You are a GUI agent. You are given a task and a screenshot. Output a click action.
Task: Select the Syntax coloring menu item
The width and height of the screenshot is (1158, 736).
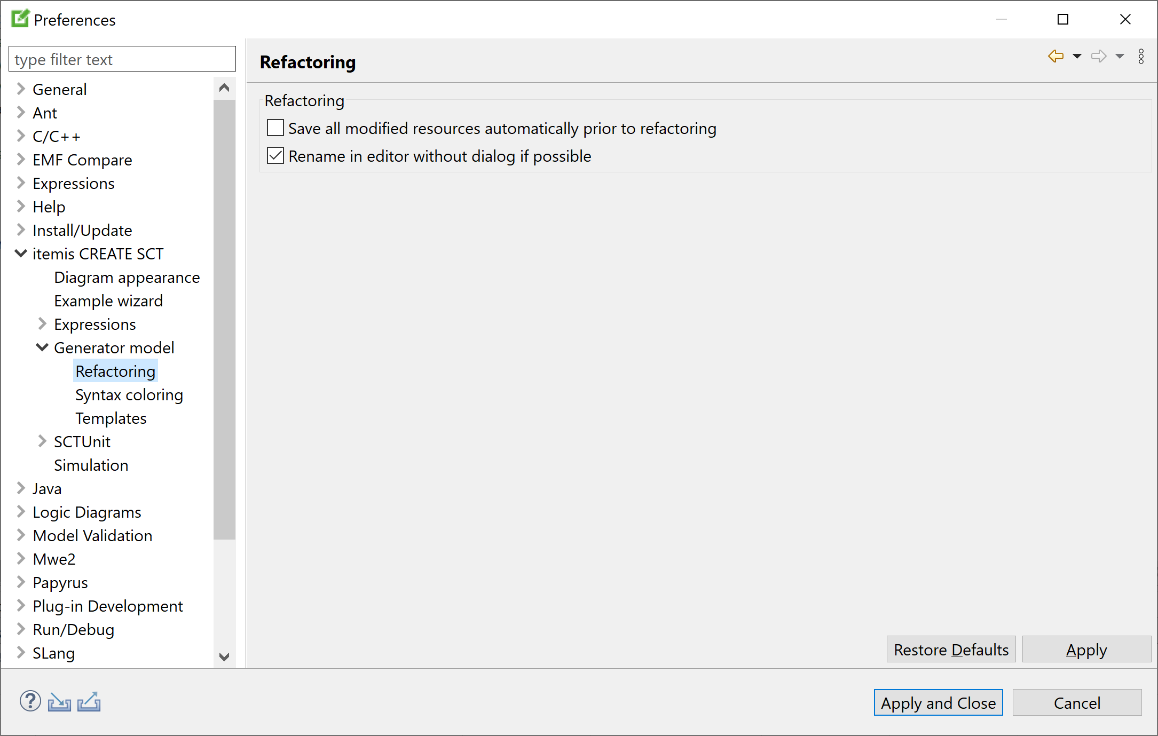(x=128, y=394)
